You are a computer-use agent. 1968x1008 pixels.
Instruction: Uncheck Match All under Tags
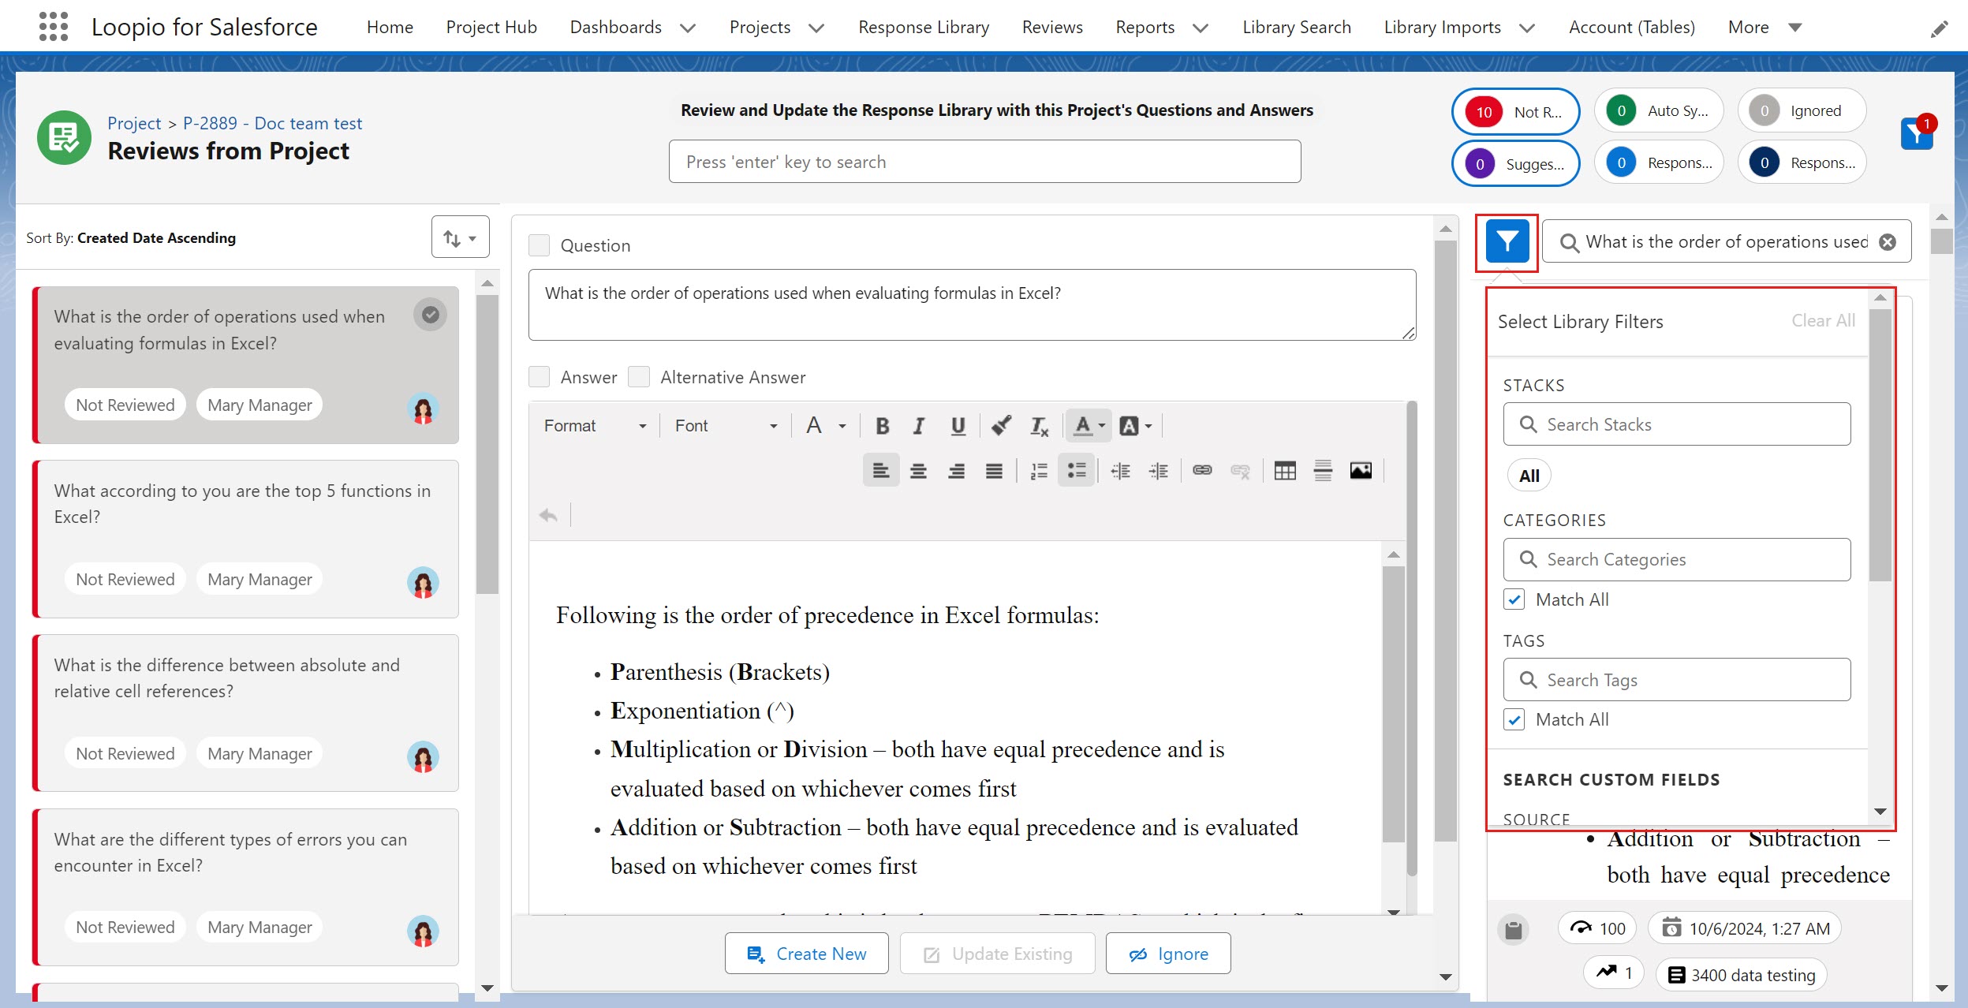point(1514,719)
